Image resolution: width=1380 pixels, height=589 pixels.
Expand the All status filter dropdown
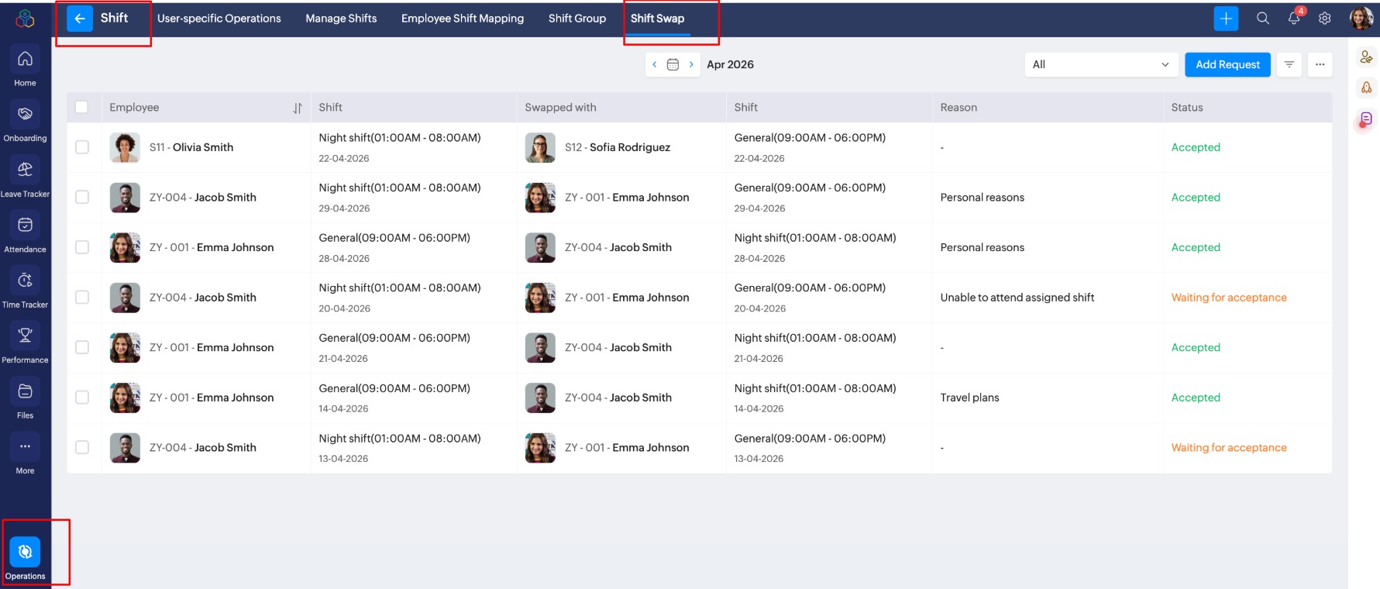[1100, 65]
